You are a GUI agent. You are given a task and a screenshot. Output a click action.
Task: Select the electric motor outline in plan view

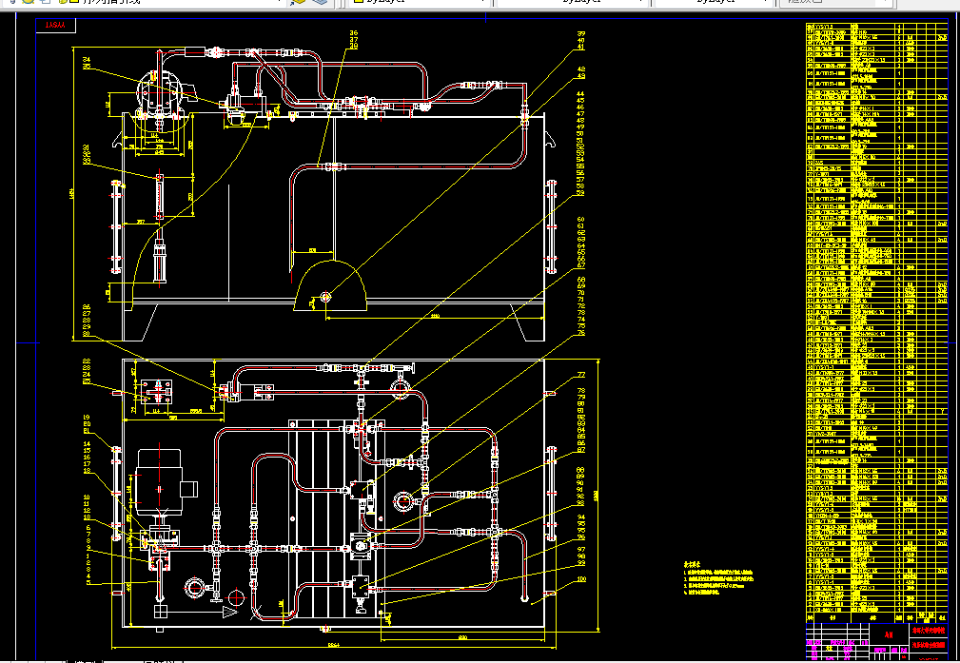[x=160, y=482]
